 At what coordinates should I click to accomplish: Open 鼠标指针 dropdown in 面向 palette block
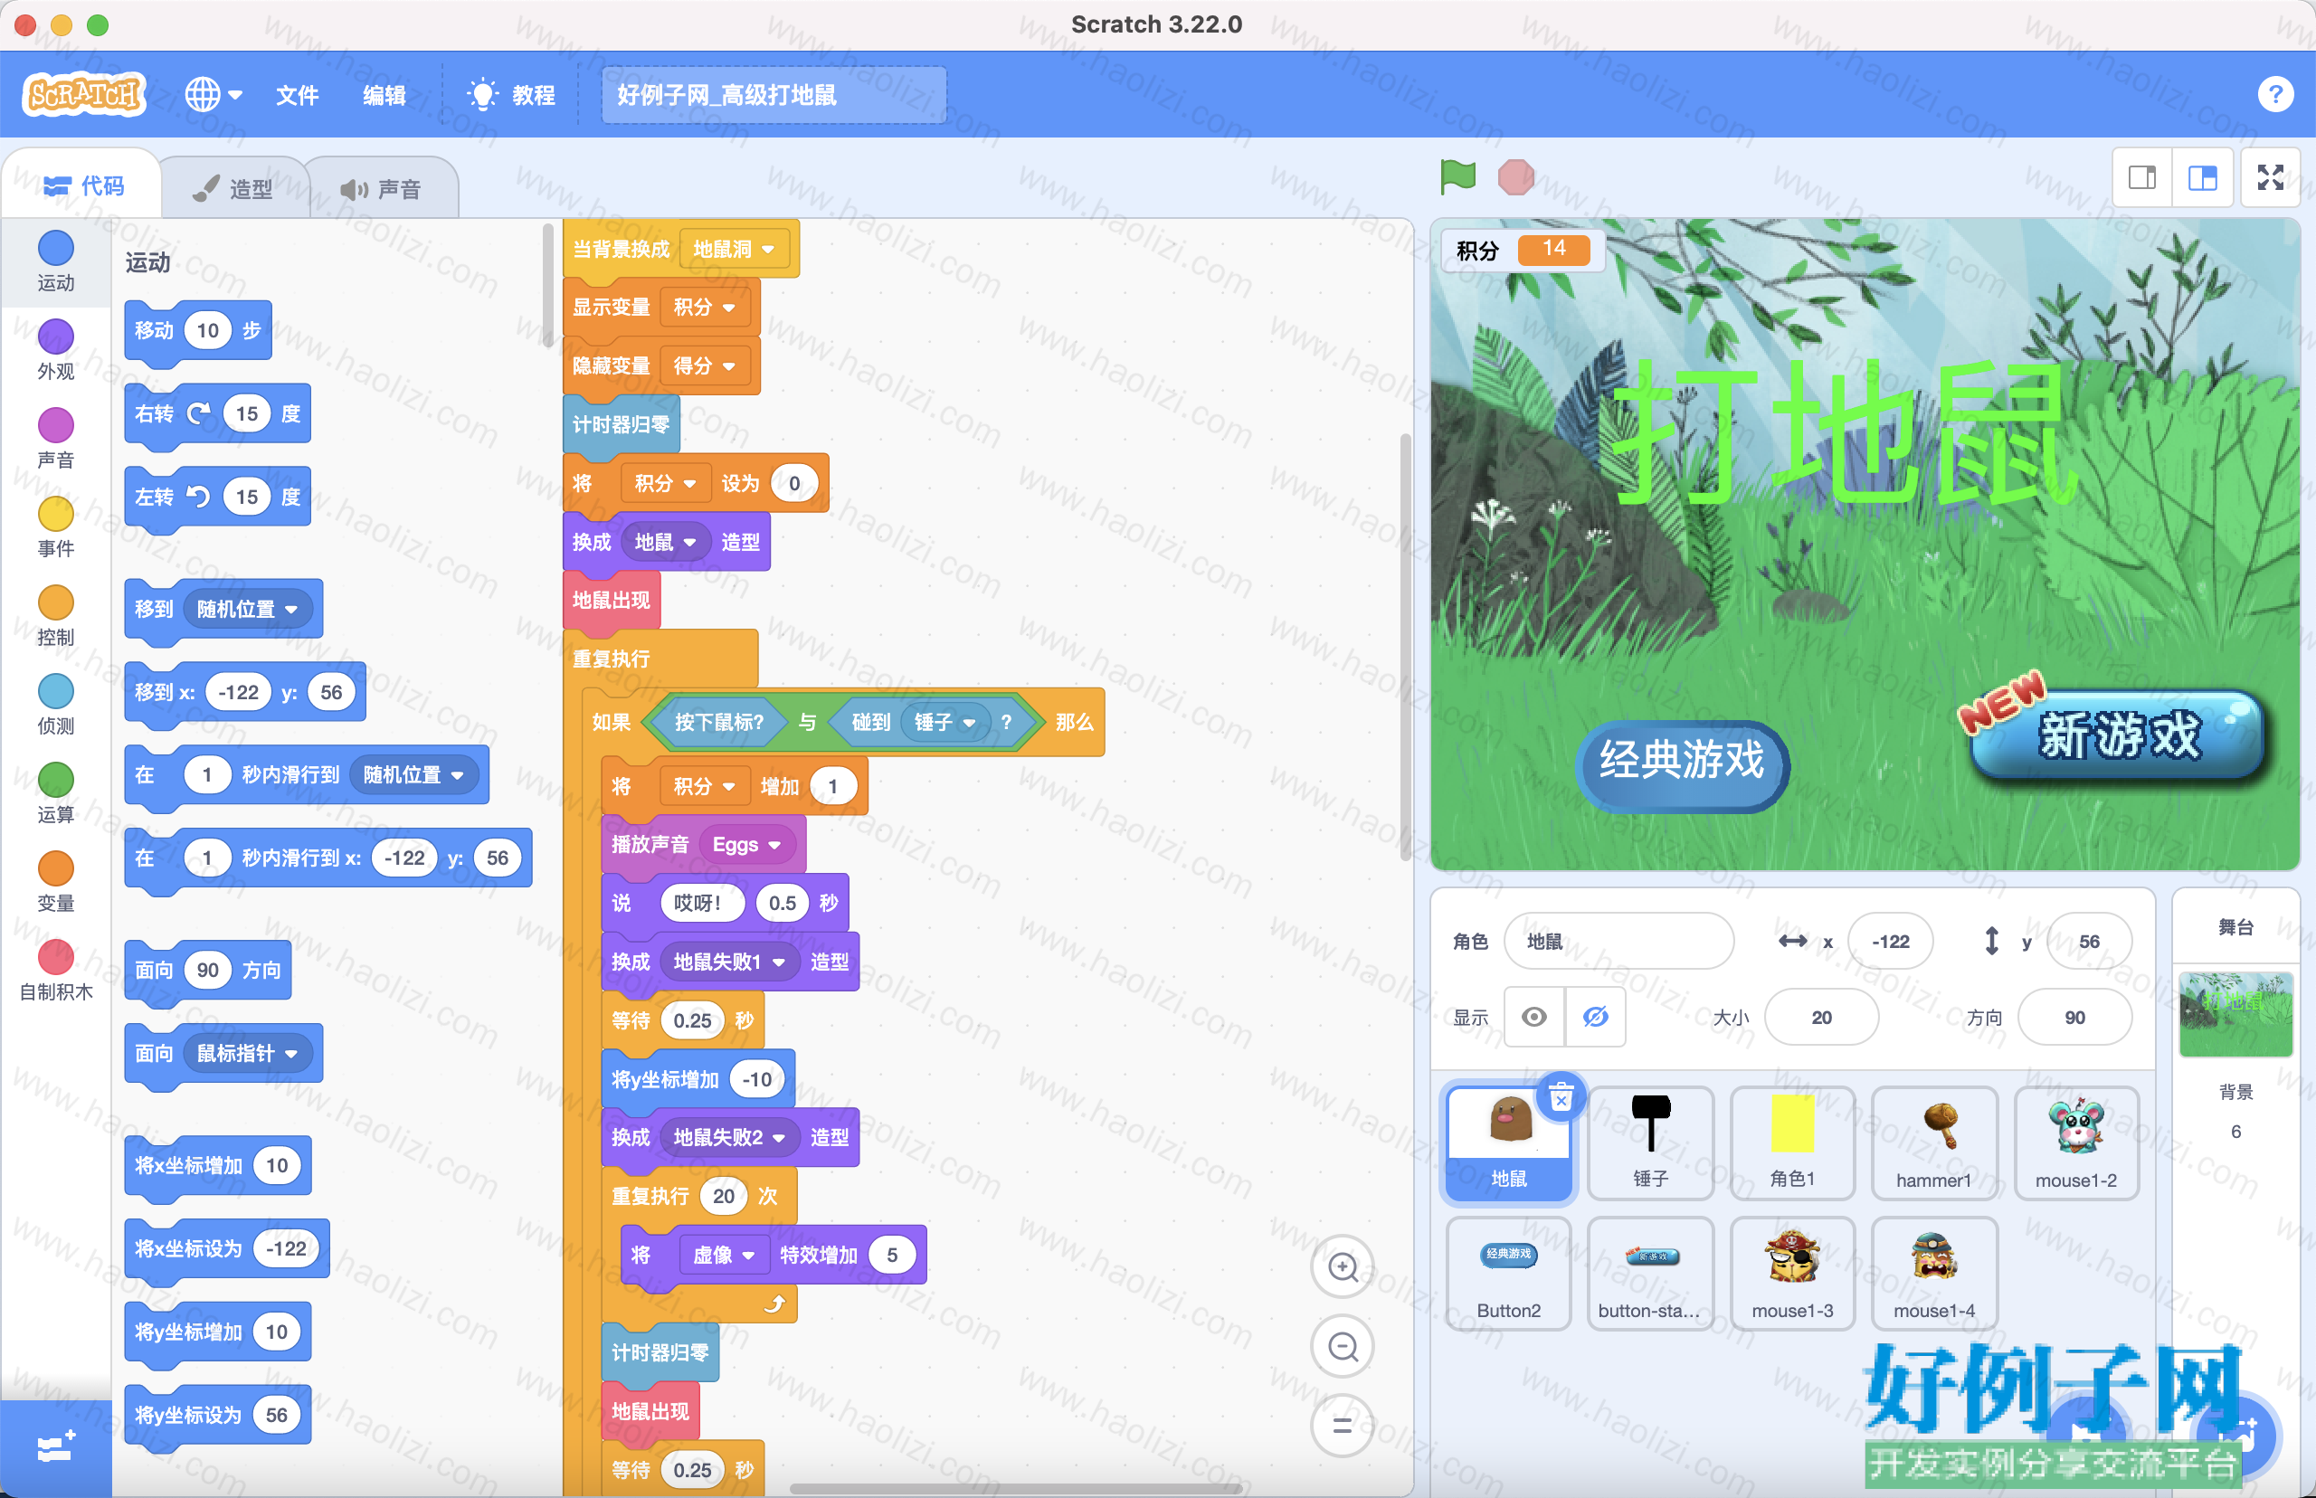point(247,1054)
